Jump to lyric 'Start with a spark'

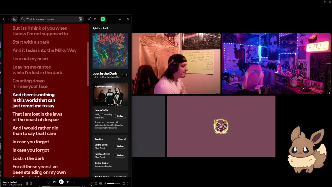click(x=31, y=42)
